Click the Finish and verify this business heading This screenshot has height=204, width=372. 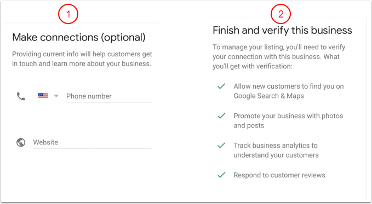[282, 30]
